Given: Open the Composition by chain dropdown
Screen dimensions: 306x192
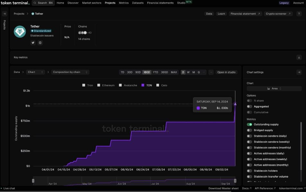Looking at the screenshot, I should coord(70,72).
